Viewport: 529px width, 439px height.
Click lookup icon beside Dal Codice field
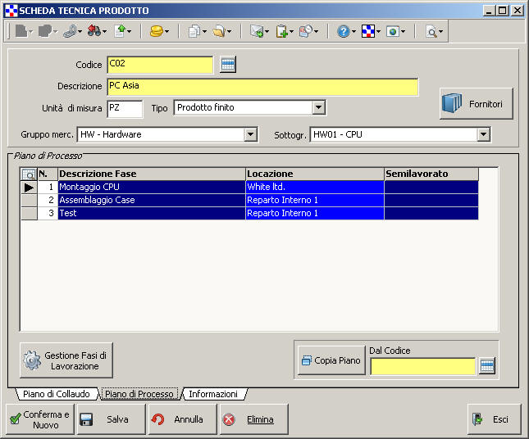[x=487, y=366]
